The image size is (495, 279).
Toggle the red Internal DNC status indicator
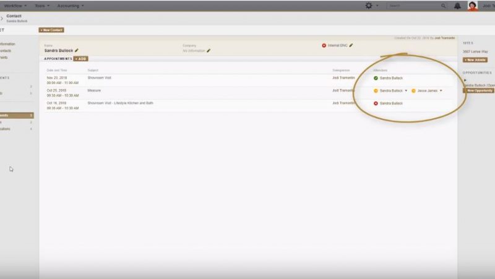(324, 45)
